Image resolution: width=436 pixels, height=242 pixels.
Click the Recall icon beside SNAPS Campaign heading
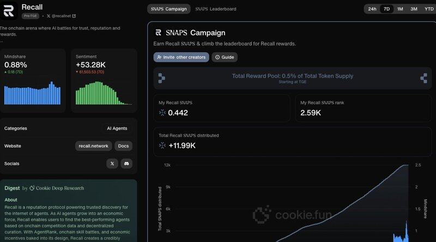tap(158, 33)
